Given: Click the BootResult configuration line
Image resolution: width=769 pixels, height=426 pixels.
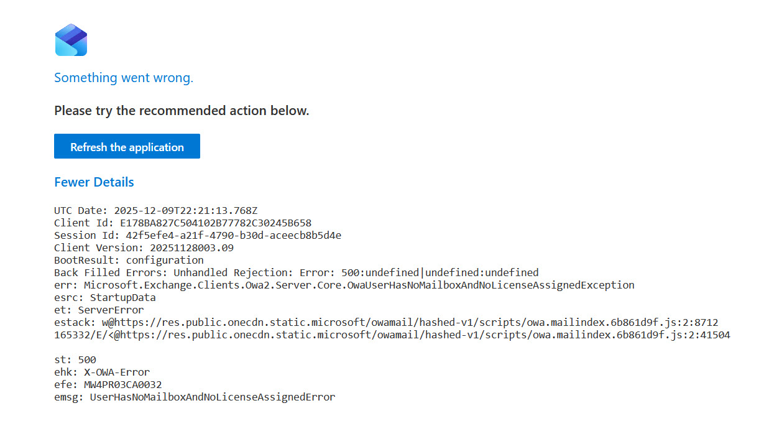Looking at the screenshot, I should [129, 261].
